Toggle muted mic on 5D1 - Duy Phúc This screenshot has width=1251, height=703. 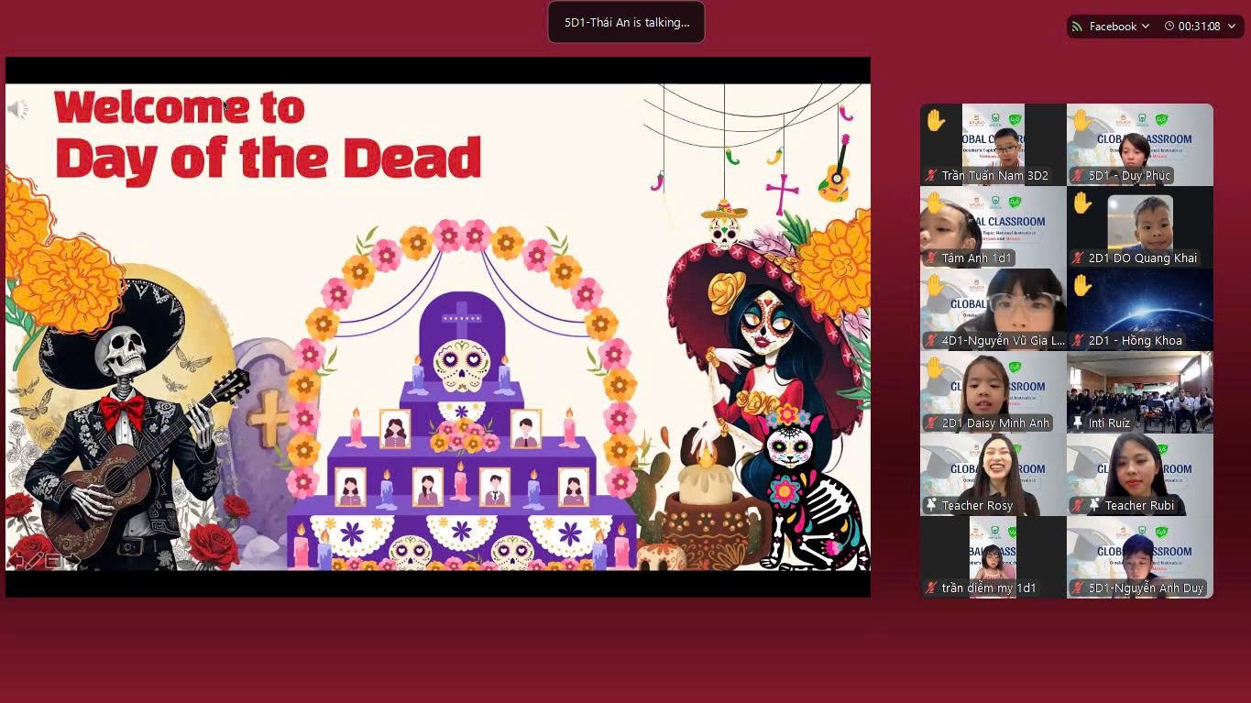1078,176
